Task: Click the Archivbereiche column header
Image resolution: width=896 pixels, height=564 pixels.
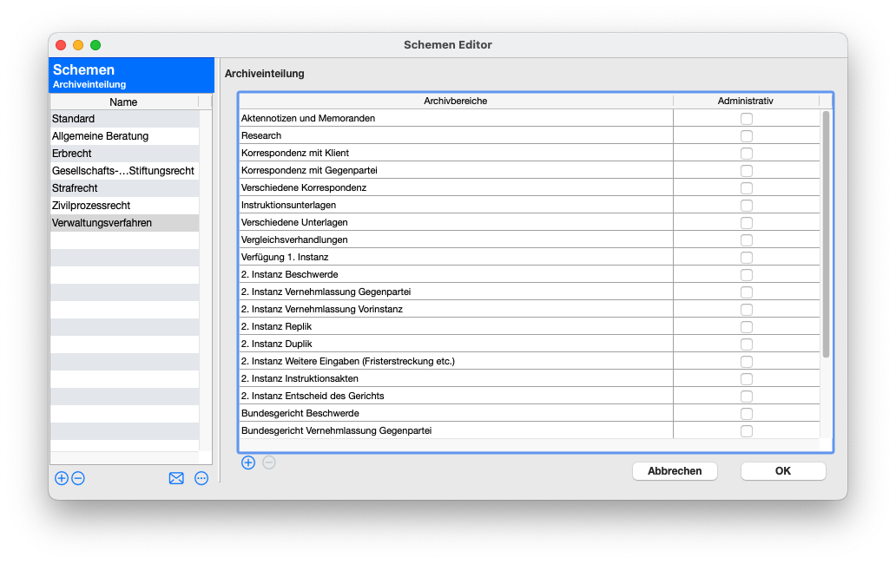Action: click(x=455, y=101)
